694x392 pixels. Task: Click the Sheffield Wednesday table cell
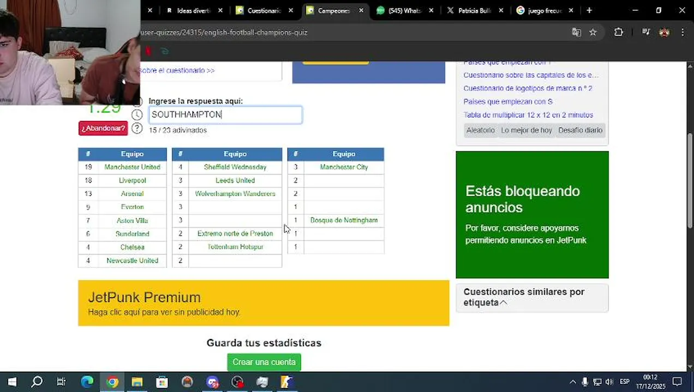(x=235, y=167)
